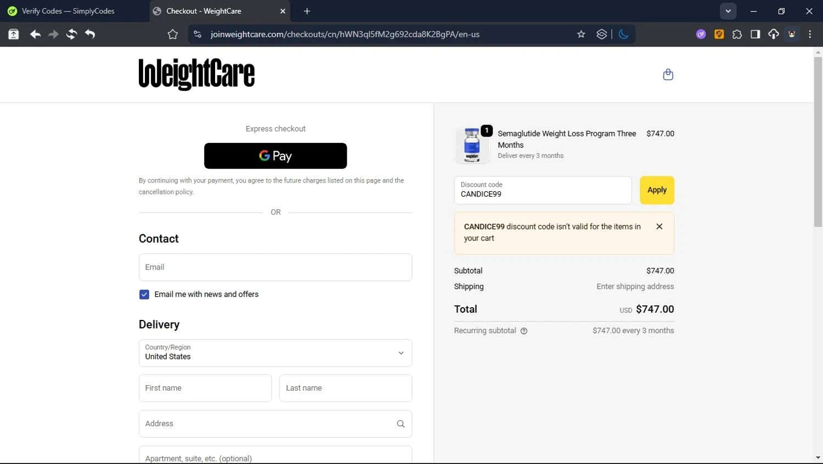Open the Country/Region dropdown
The height and width of the screenshot is (464, 823).
(x=275, y=353)
